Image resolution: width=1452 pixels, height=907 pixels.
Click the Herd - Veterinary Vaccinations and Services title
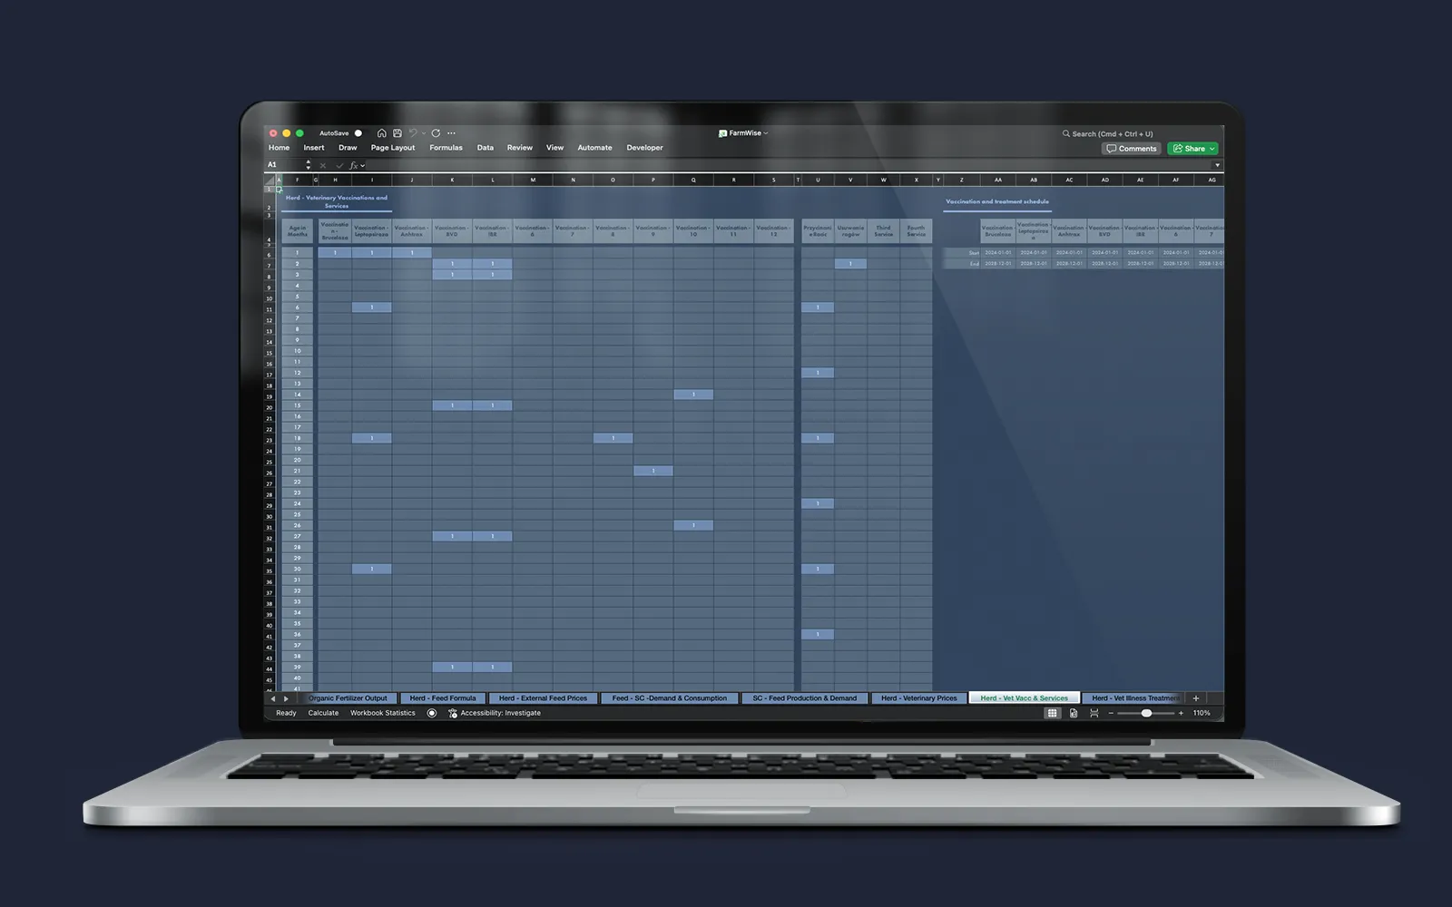click(x=337, y=201)
